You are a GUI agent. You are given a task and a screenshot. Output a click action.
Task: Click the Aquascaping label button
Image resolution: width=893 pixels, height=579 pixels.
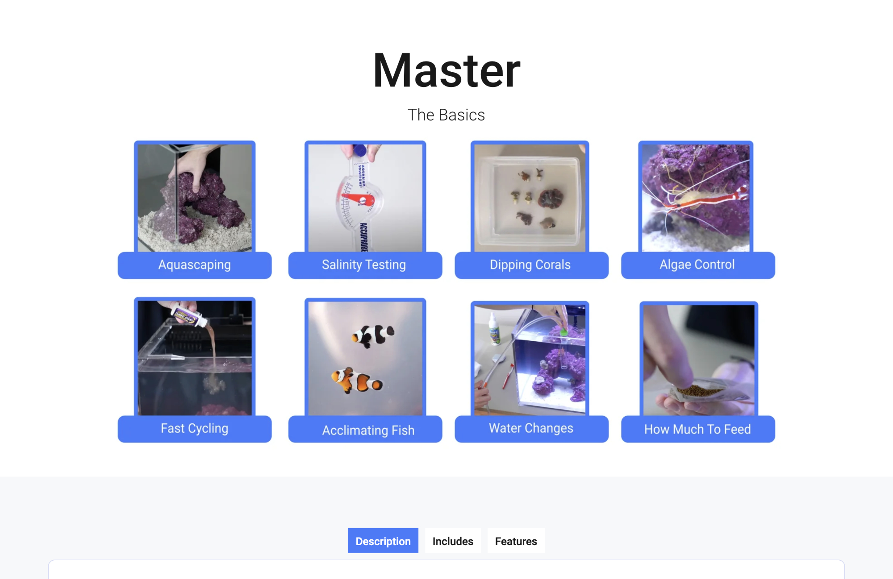tap(195, 265)
